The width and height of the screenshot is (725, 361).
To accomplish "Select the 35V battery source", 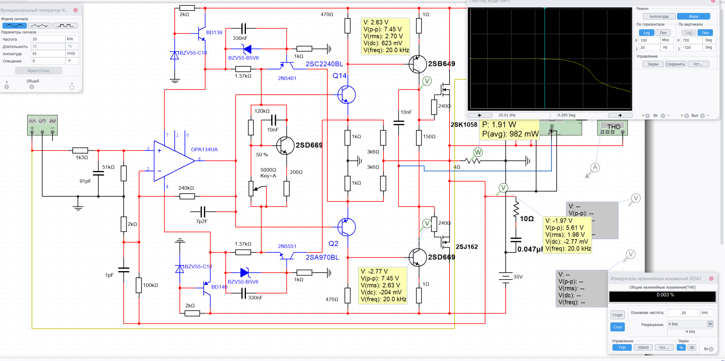I will [x=506, y=277].
